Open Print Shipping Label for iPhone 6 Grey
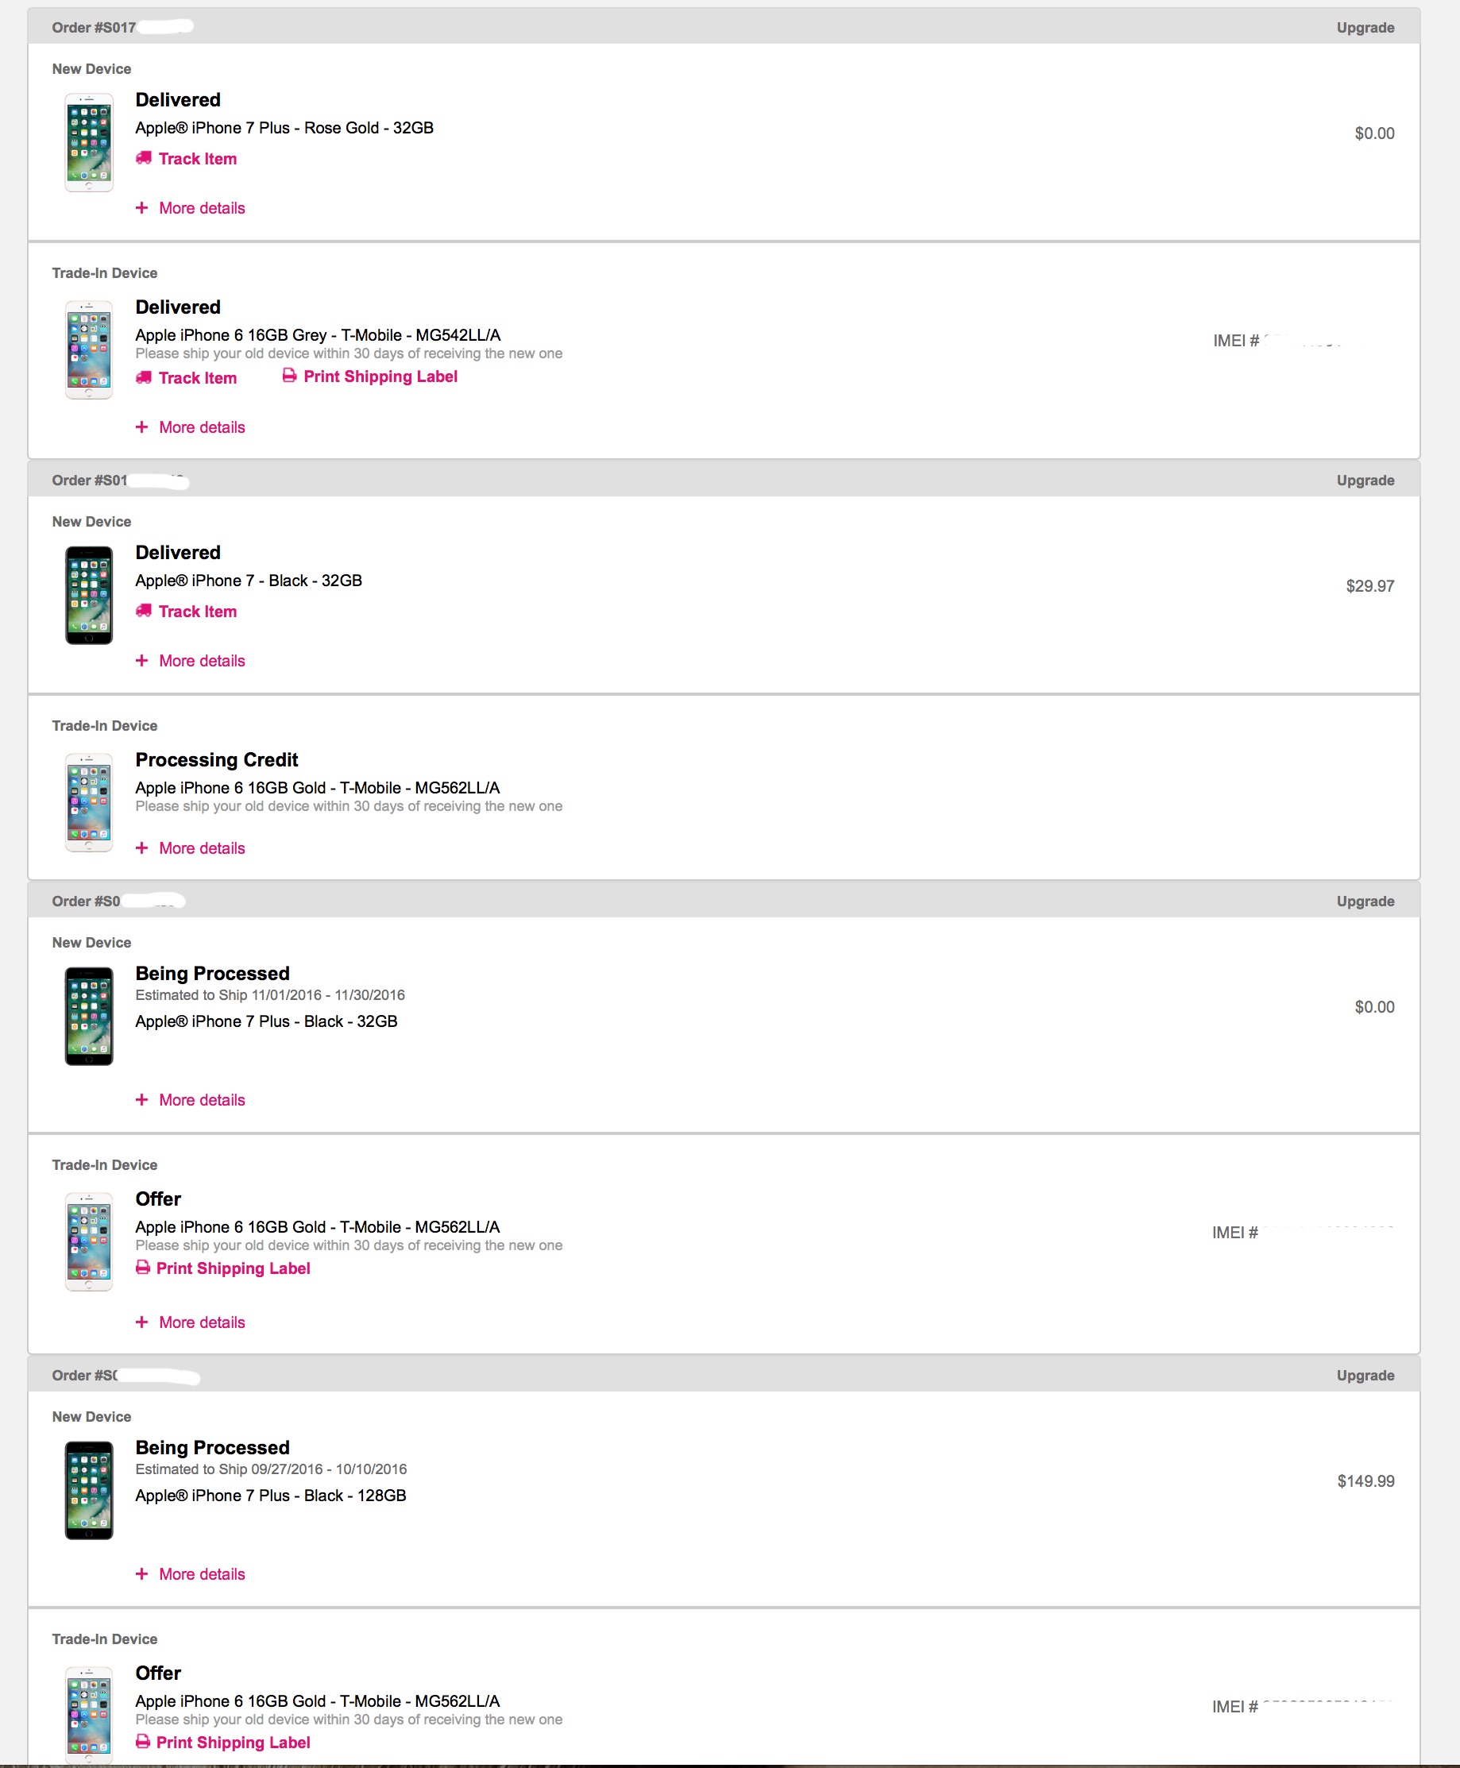Image resolution: width=1460 pixels, height=1768 pixels. [380, 376]
